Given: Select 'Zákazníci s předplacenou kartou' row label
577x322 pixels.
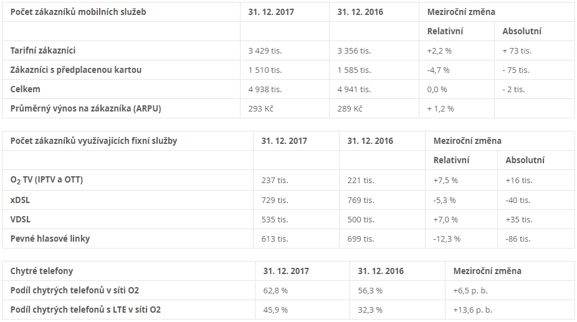Looking at the screenshot, I should point(76,70).
